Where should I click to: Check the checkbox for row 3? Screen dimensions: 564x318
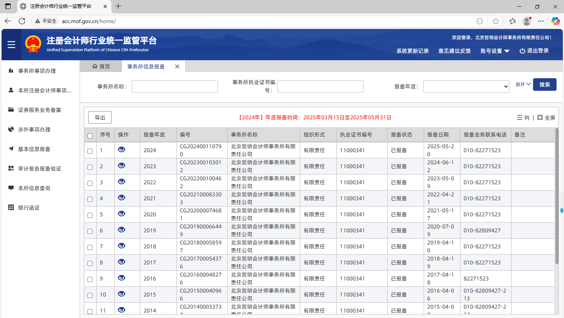coord(90,183)
